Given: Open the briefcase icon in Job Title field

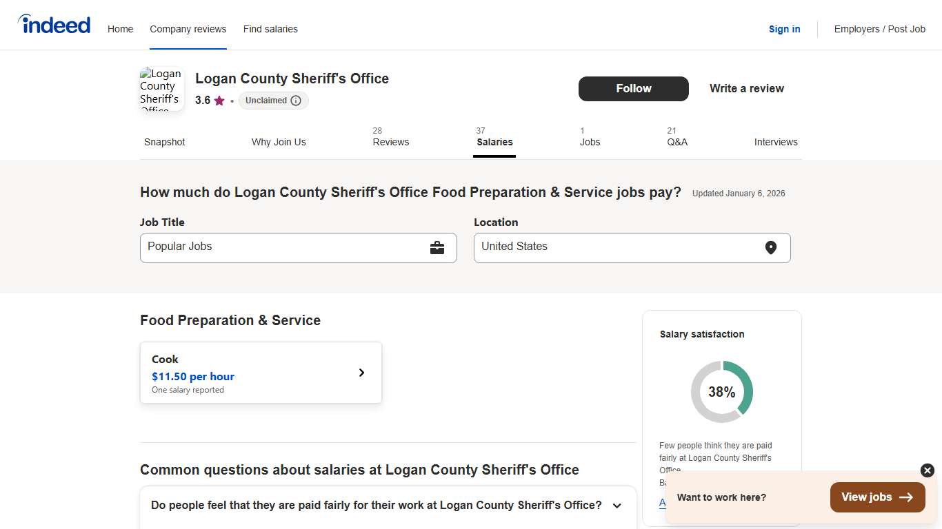Looking at the screenshot, I should tap(438, 247).
